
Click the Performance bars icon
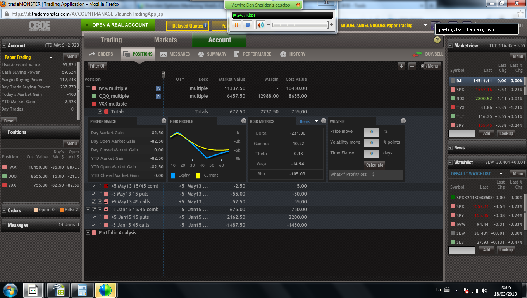point(237,54)
